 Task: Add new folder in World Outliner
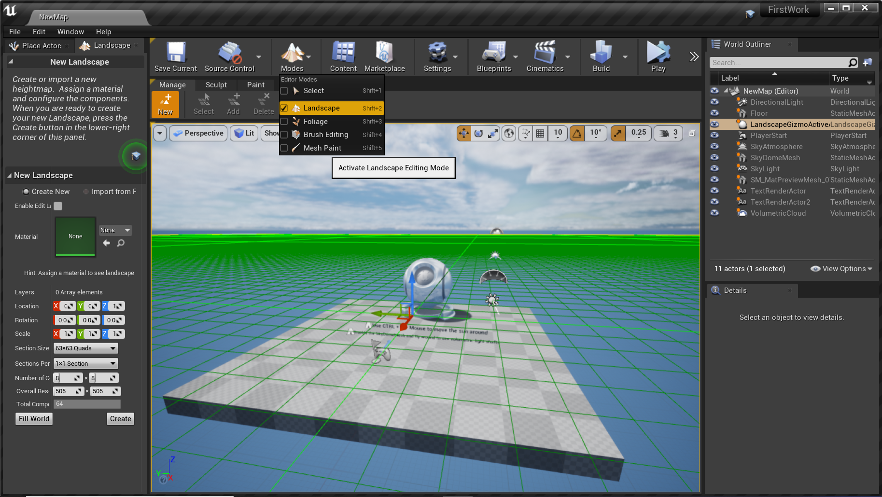tap(868, 62)
